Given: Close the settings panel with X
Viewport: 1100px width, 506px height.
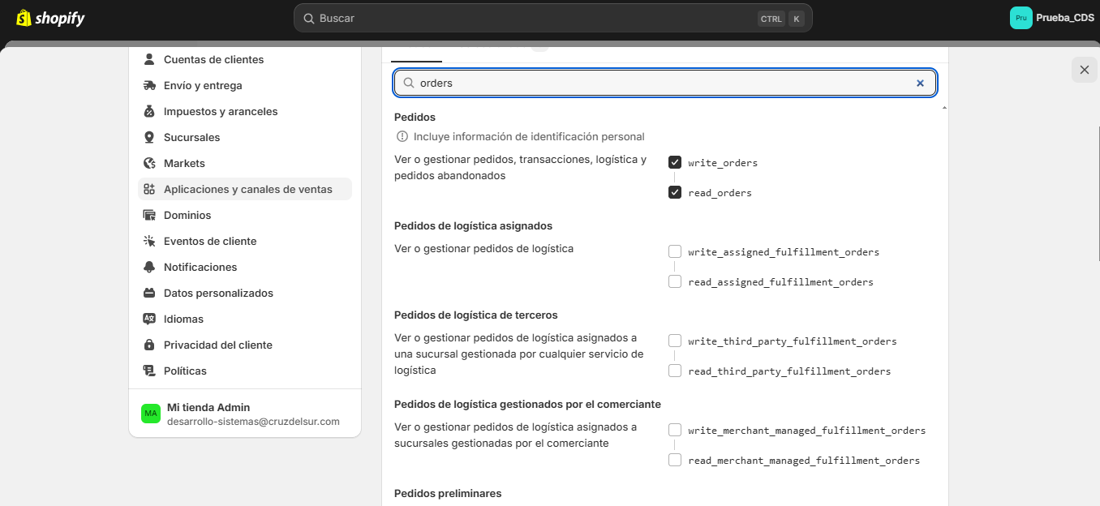Looking at the screenshot, I should [1084, 70].
